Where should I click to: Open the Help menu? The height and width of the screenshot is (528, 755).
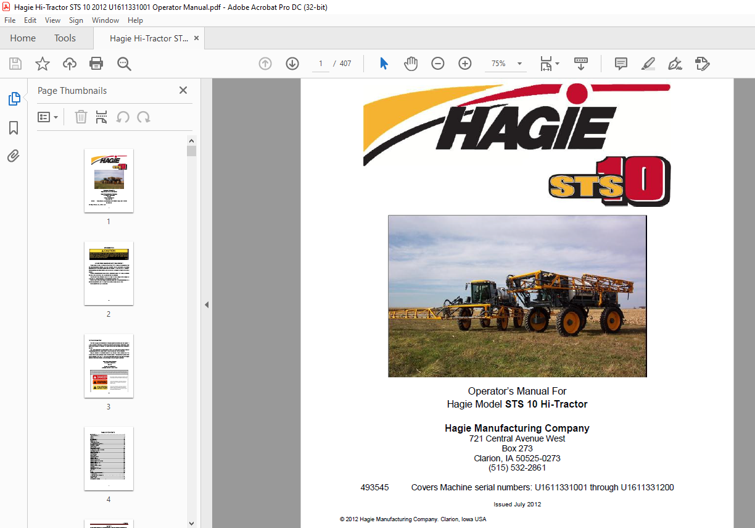tap(135, 20)
